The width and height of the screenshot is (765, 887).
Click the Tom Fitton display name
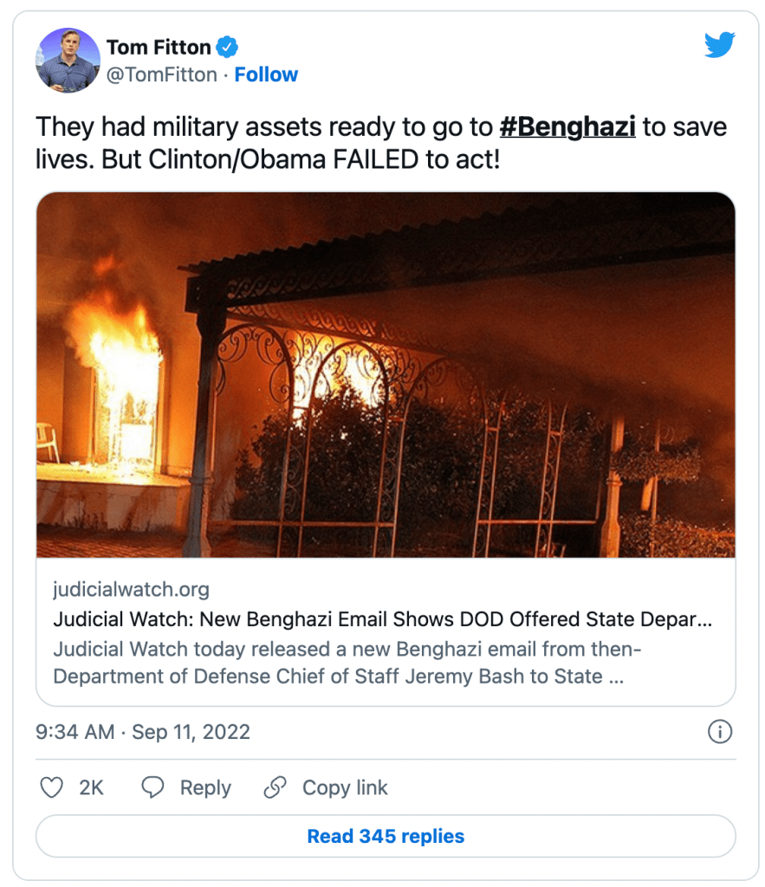[160, 46]
